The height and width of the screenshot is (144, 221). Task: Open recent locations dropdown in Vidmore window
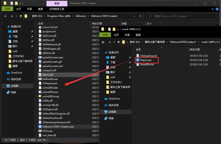pyautogui.click(x=17, y=16)
